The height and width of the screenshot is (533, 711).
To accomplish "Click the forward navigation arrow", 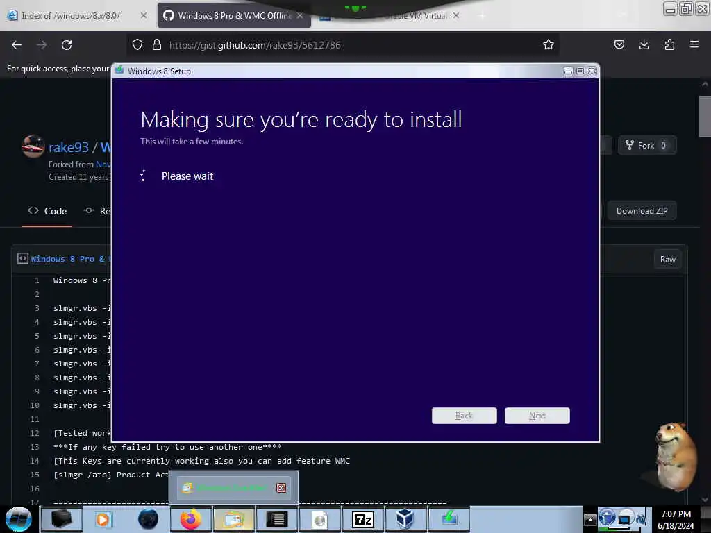I will [42, 45].
